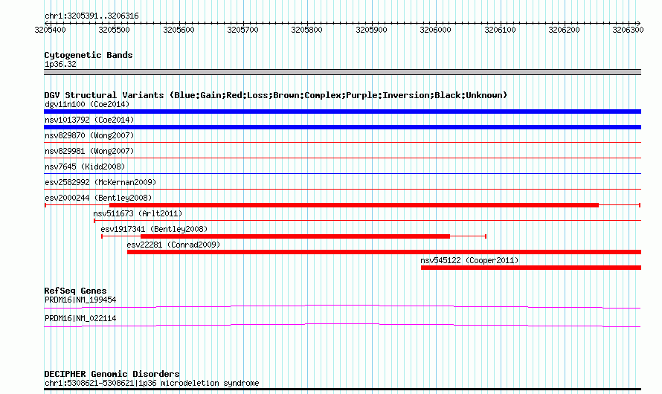Click ruler position 3205500
The image size is (662, 394).
(x=114, y=30)
